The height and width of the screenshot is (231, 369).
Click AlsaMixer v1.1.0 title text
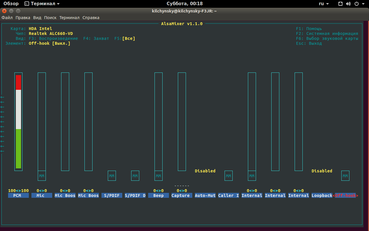pos(182,24)
